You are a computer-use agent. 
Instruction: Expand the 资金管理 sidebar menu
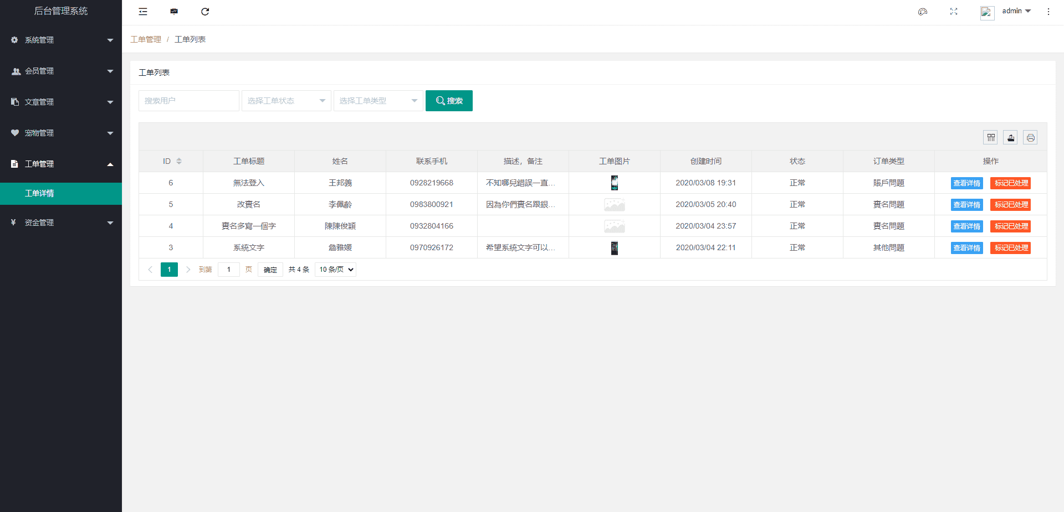(61, 223)
